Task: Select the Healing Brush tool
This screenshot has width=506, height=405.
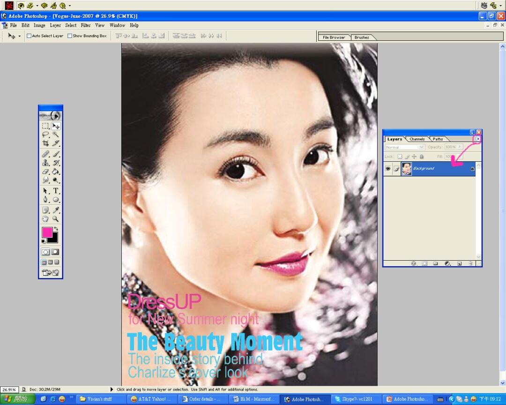Action: (45, 154)
